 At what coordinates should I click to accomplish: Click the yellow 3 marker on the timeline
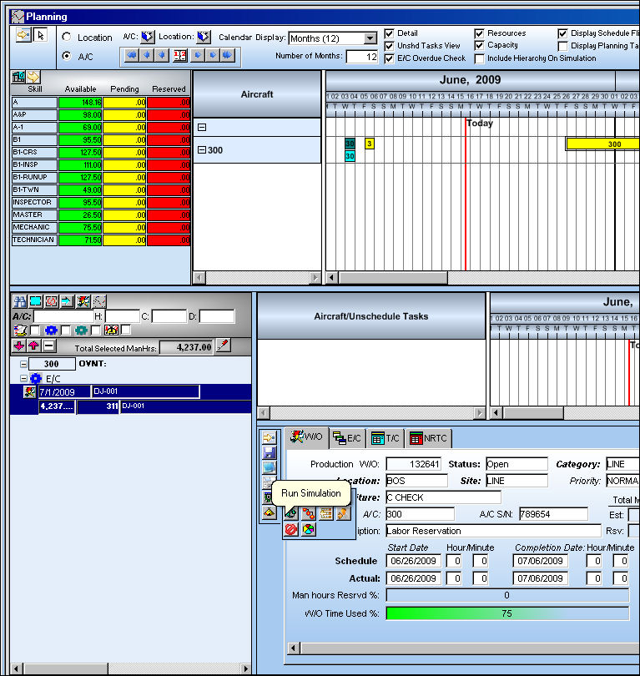(370, 144)
